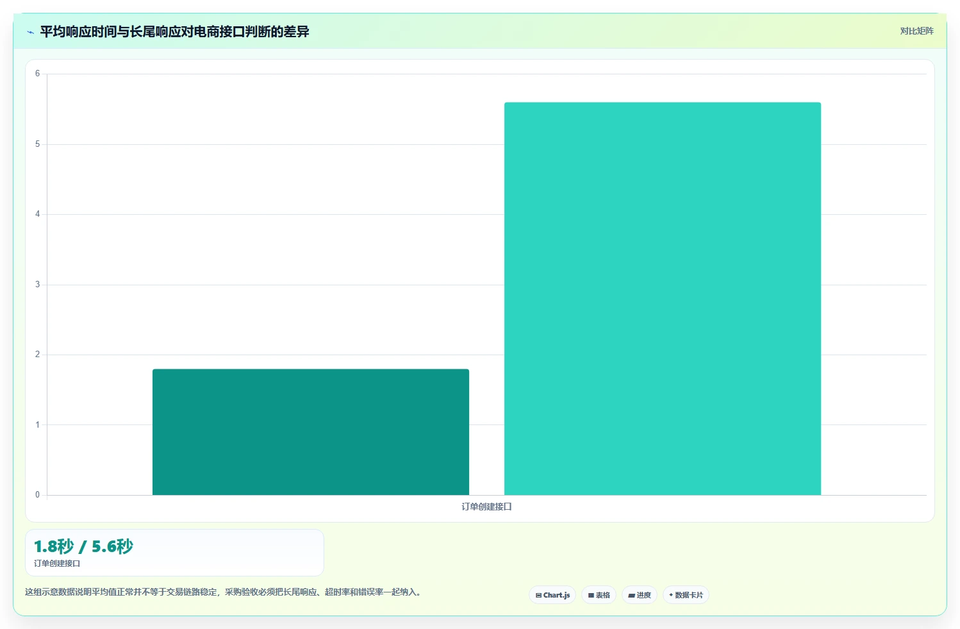Click the dark teal 1.8 bar
Viewport: 960px width, 629px height.
tap(311, 432)
